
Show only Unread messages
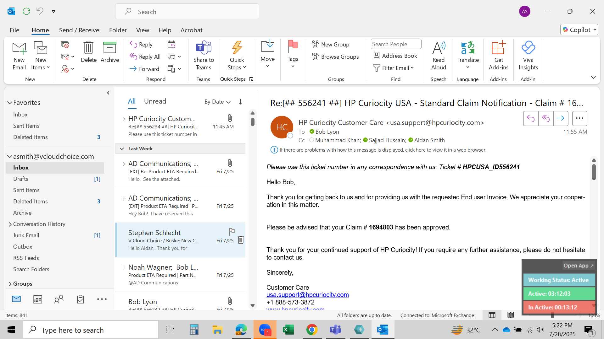155,101
